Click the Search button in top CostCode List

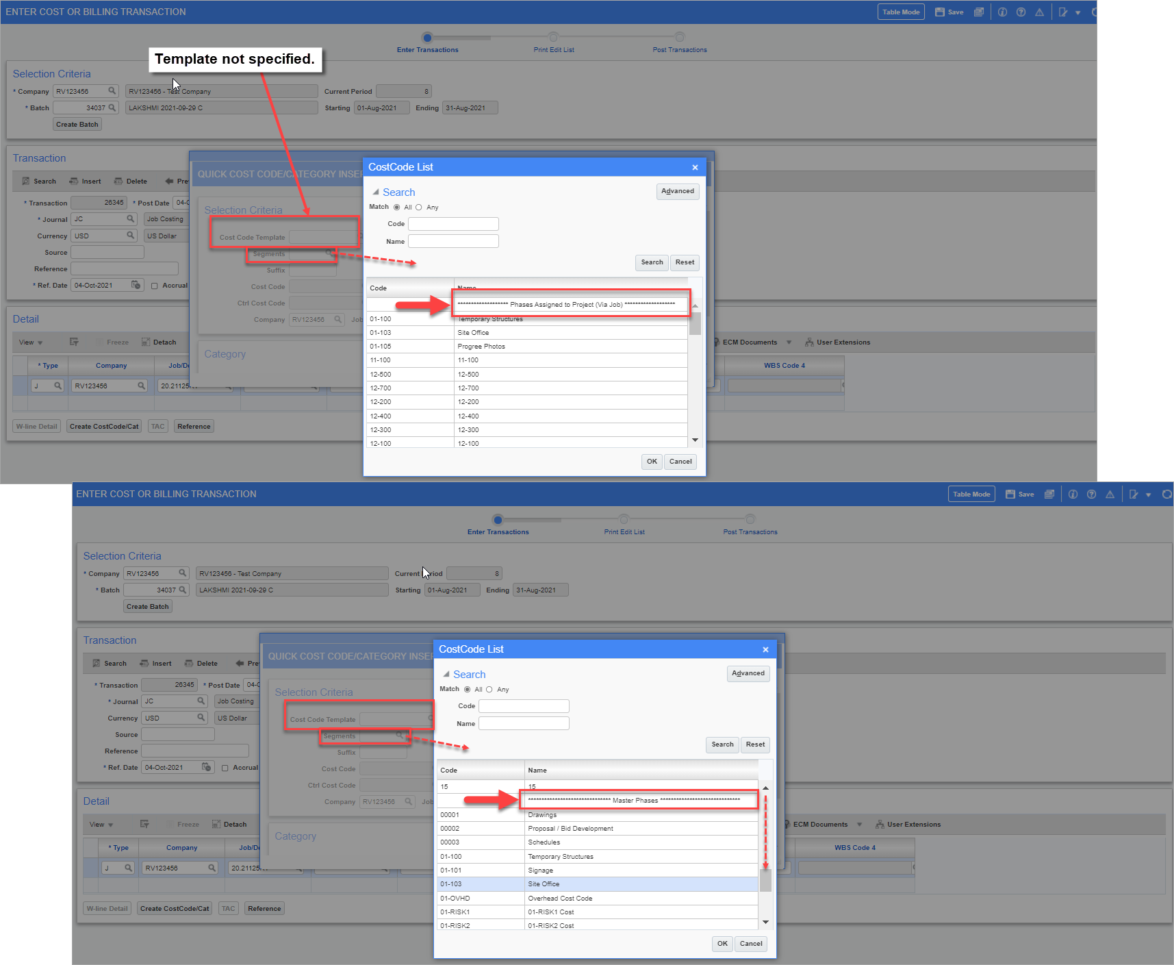[652, 262]
